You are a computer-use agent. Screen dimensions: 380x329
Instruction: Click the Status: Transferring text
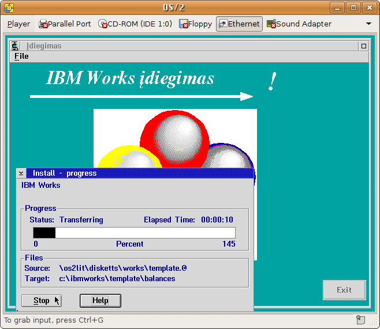[66, 220]
